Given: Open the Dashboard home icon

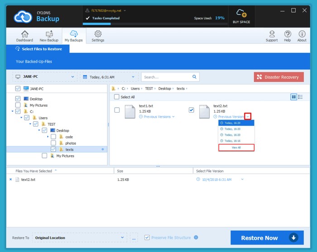Looking at the screenshot, I should tap(24, 34).
